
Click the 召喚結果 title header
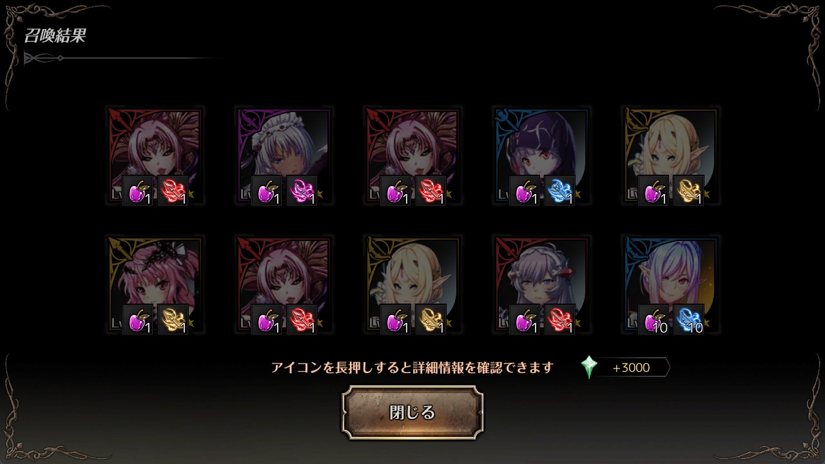(55, 35)
